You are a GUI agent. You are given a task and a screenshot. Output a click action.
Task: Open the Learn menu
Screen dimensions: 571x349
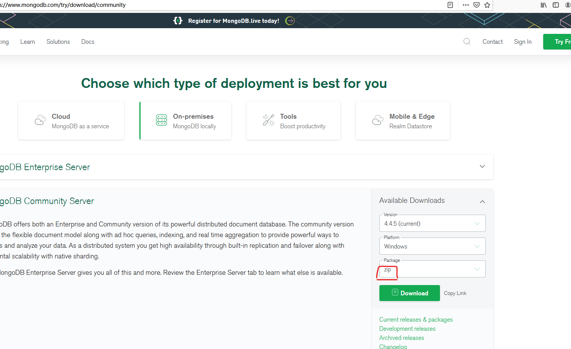pos(27,42)
